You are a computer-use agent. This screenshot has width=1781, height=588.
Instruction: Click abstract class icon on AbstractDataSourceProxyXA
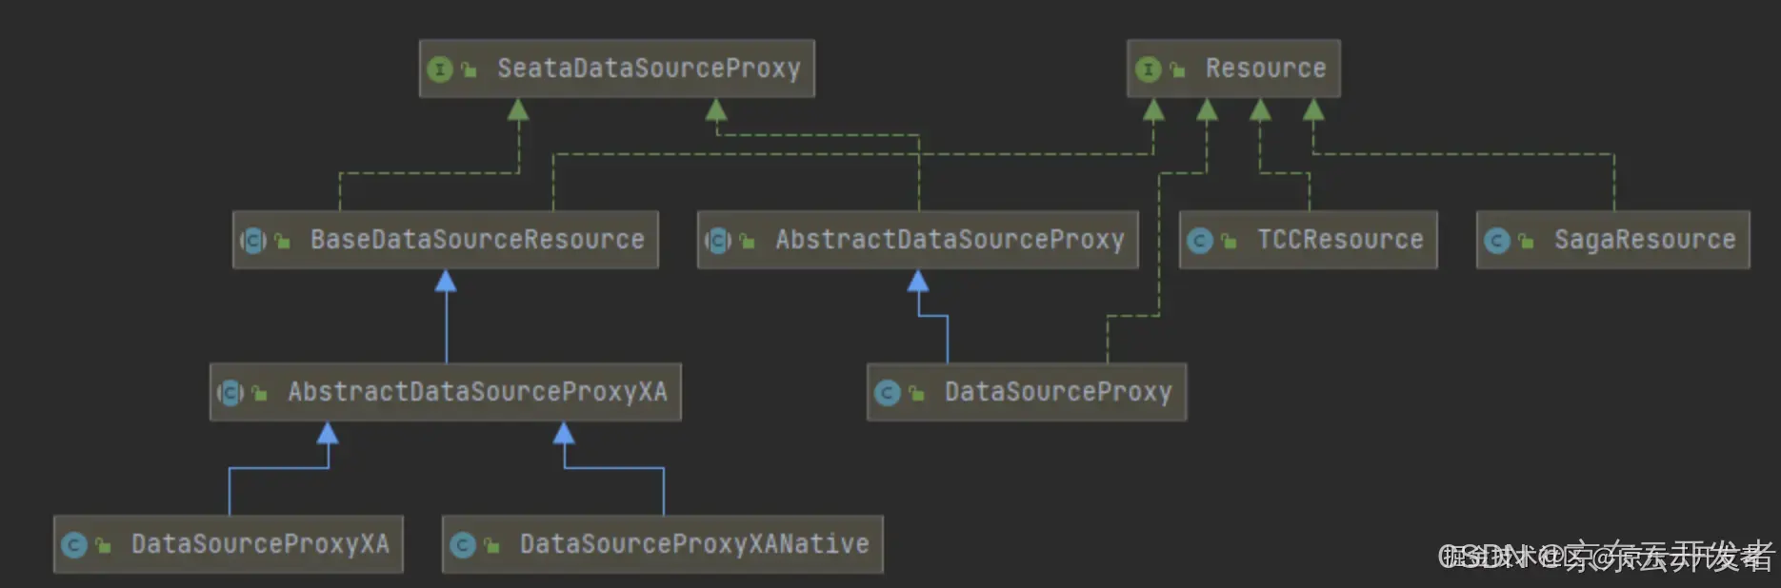(x=230, y=393)
